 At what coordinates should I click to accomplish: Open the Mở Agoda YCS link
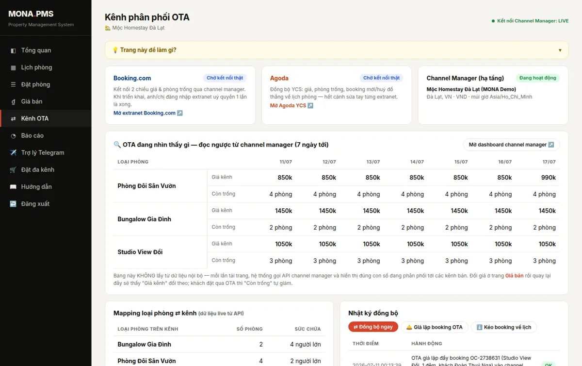click(291, 106)
